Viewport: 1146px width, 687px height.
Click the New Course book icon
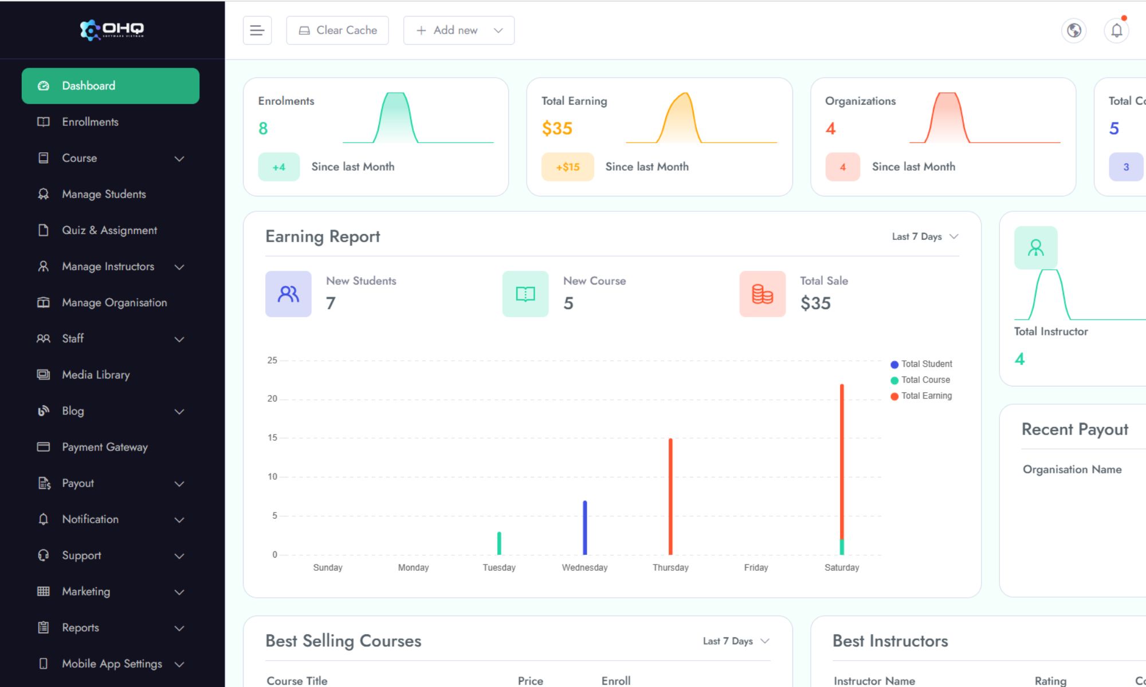[x=525, y=294]
